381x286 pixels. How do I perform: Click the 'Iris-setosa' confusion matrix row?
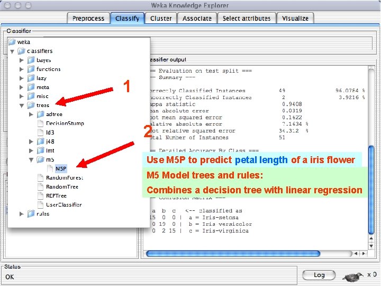[195, 218]
